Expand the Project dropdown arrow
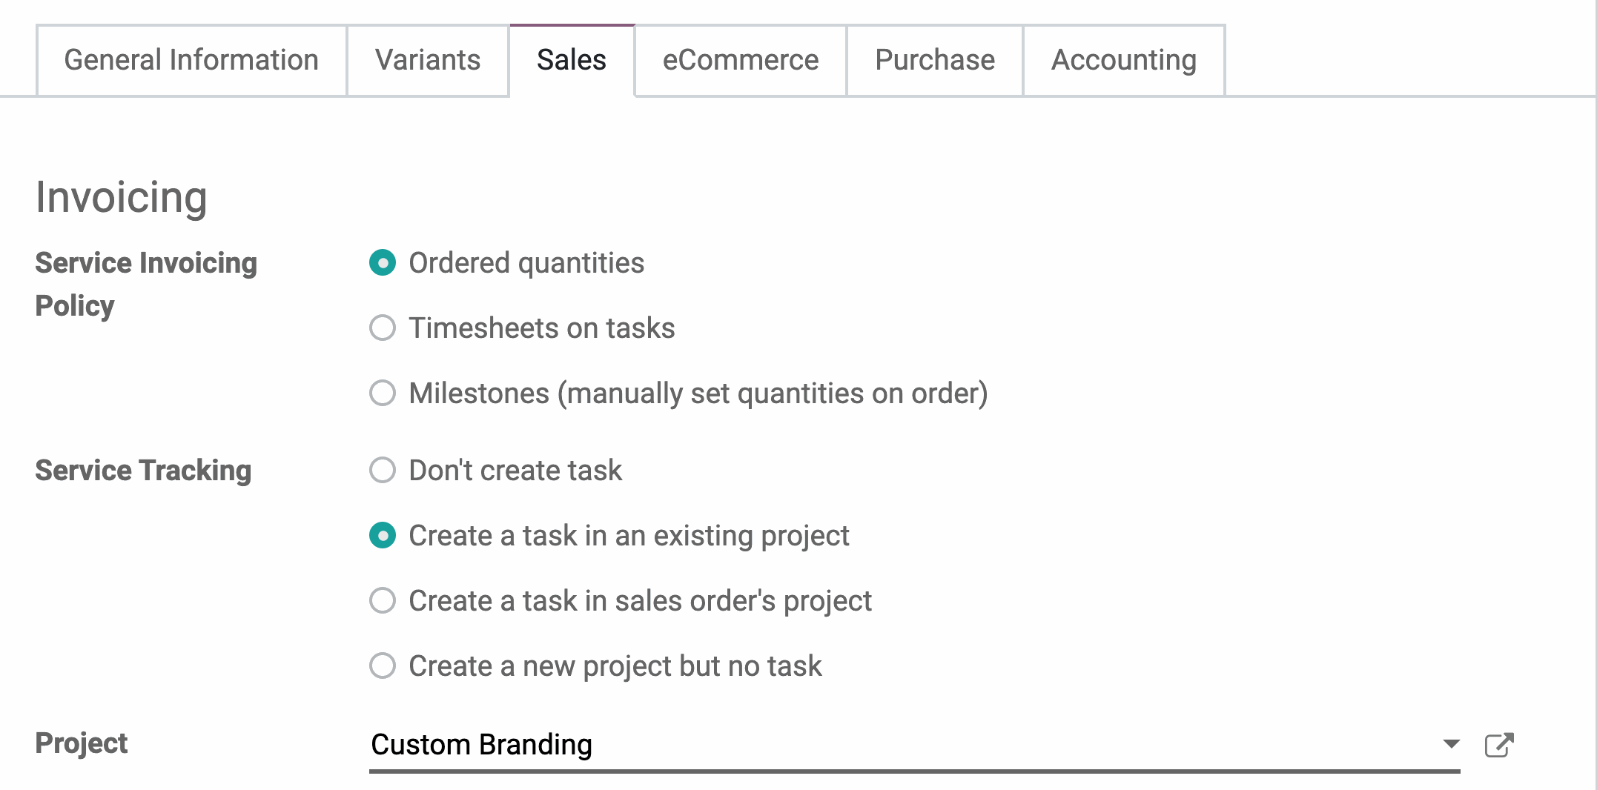The image size is (1597, 790). tap(1451, 744)
